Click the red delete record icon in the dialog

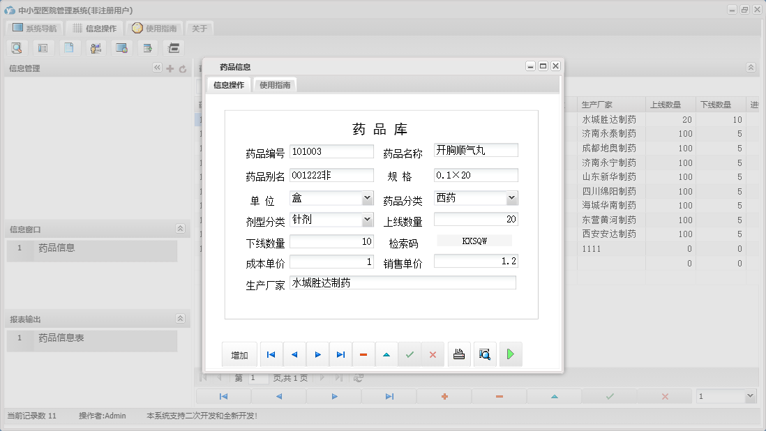(363, 354)
